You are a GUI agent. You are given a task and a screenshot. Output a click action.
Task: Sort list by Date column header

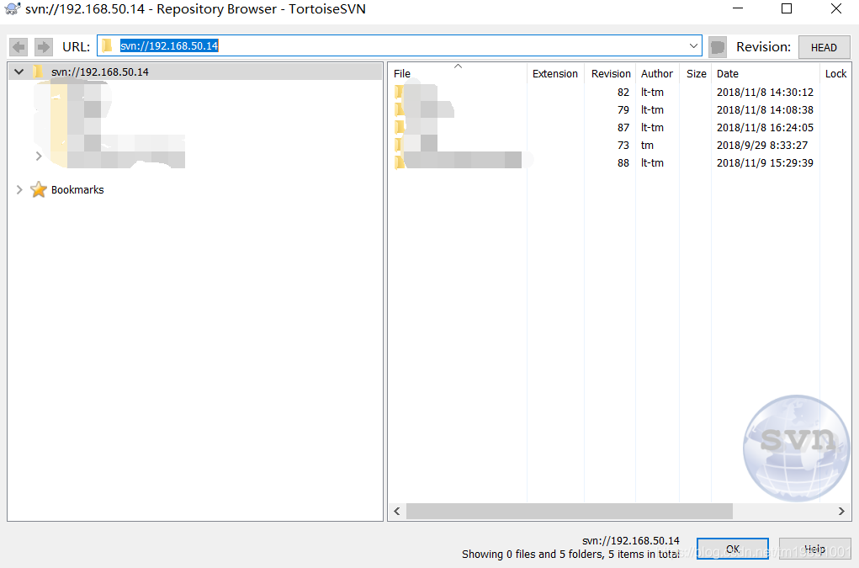766,73
